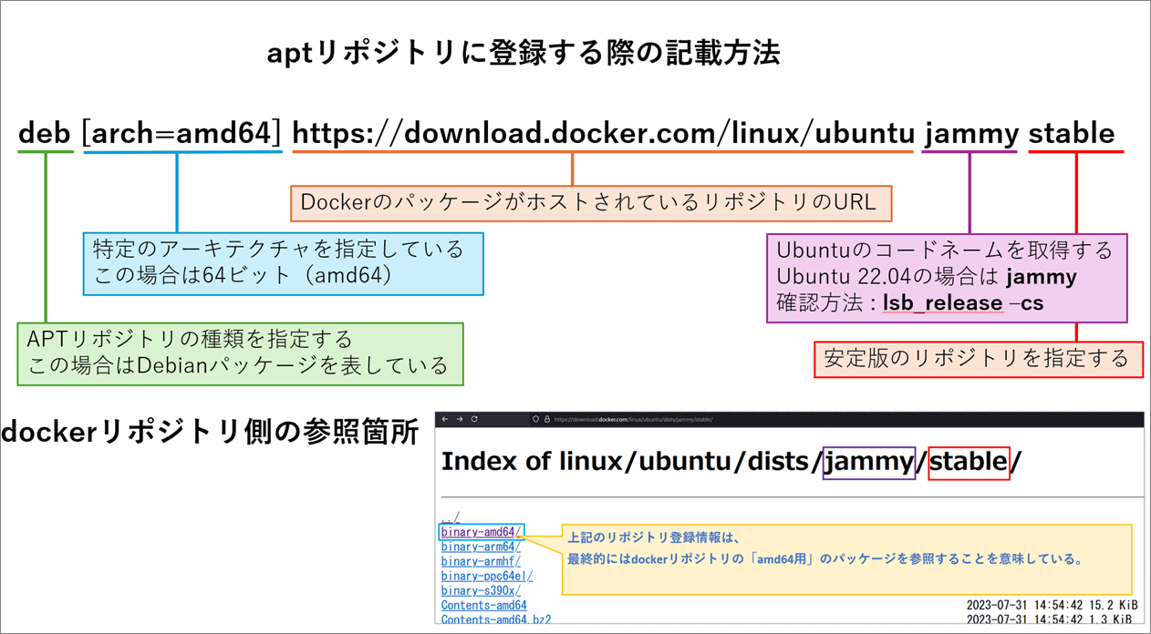This screenshot has width=1151, height=634.
Task: Click the Contents-amd64 file link
Action: [x=483, y=604]
